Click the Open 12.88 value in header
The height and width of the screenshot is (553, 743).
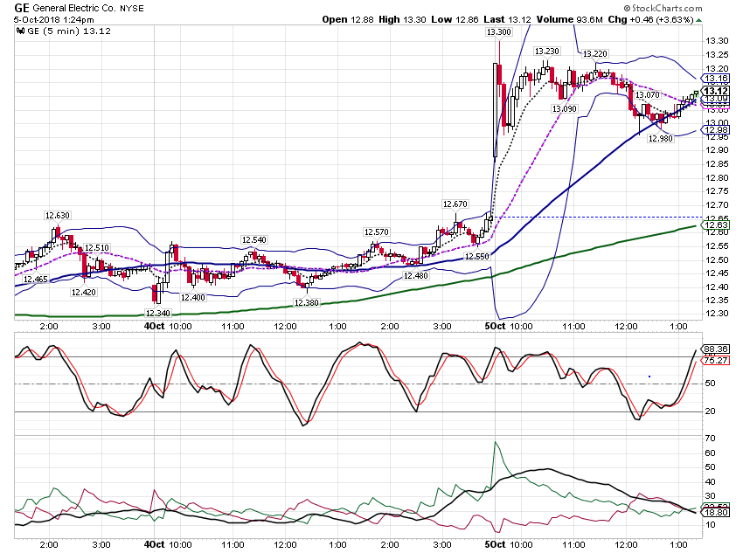tap(348, 20)
